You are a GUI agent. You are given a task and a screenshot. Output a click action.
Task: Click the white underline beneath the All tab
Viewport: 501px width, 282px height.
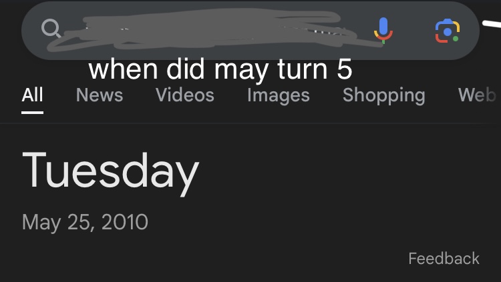(32, 113)
